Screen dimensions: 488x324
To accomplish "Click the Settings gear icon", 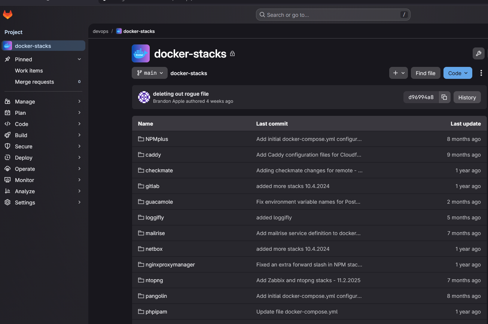I will (7, 203).
